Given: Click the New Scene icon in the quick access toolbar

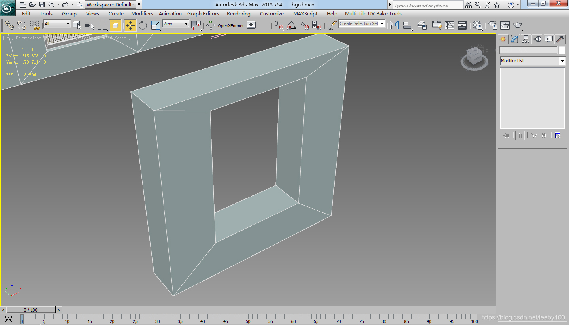Looking at the screenshot, I should pyautogui.click(x=23, y=5).
